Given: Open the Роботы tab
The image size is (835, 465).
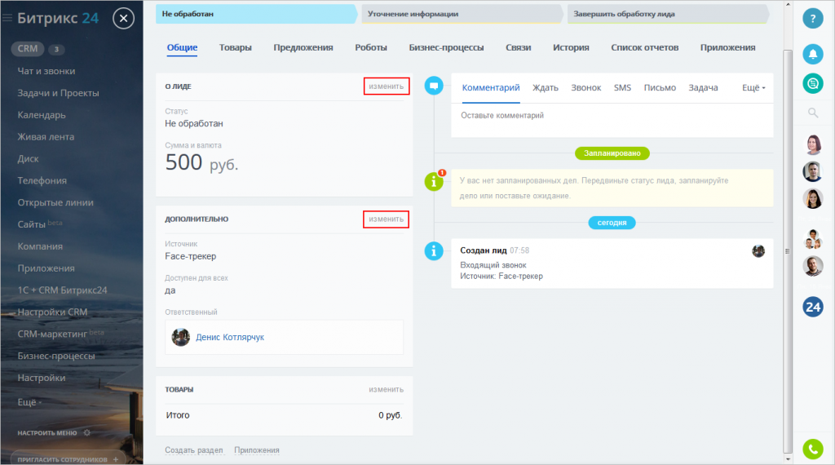Looking at the screenshot, I should point(371,47).
